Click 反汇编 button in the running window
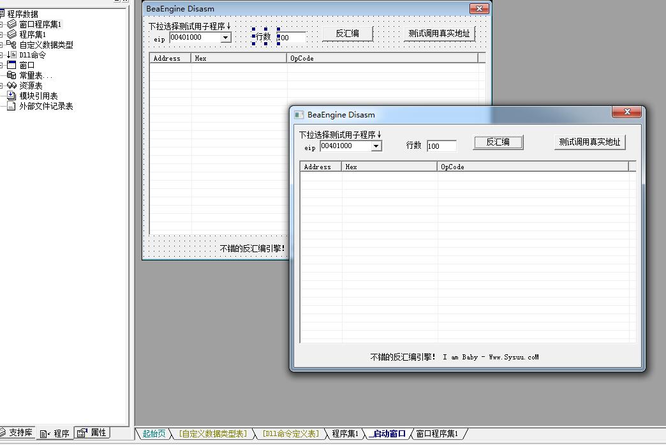The width and height of the screenshot is (666, 445). [x=498, y=142]
